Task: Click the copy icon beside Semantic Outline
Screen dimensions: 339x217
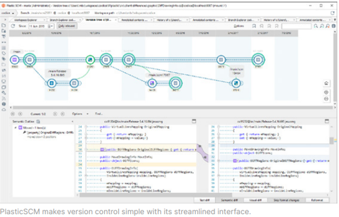Action: (38, 122)
